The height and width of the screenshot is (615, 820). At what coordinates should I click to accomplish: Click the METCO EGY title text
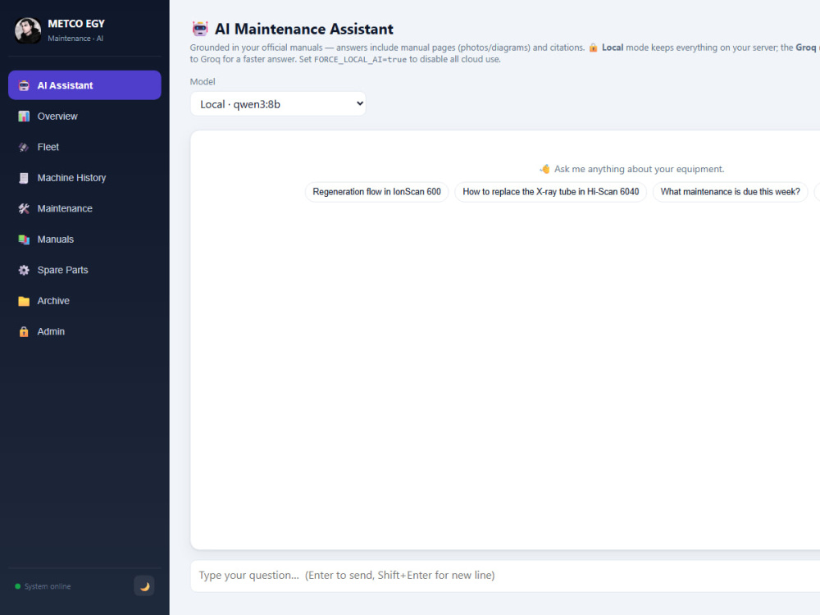[76, 24]
